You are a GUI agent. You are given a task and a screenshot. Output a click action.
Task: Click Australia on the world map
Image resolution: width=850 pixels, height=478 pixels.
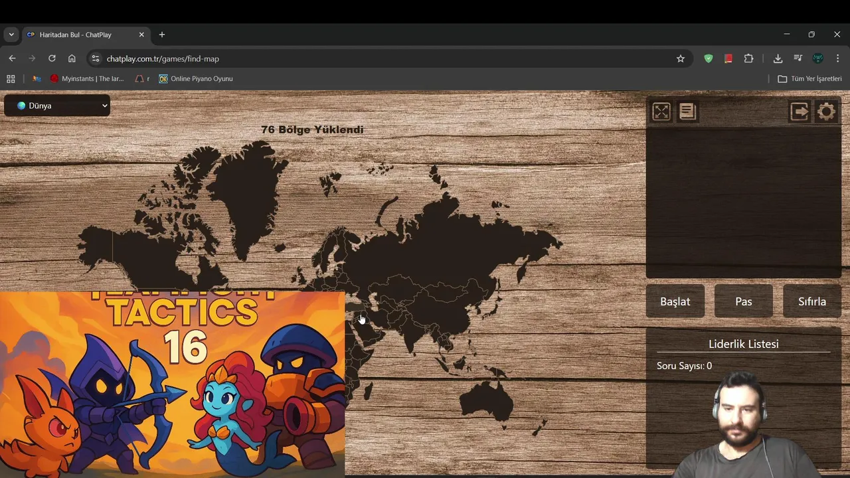[x=487, y=400]
